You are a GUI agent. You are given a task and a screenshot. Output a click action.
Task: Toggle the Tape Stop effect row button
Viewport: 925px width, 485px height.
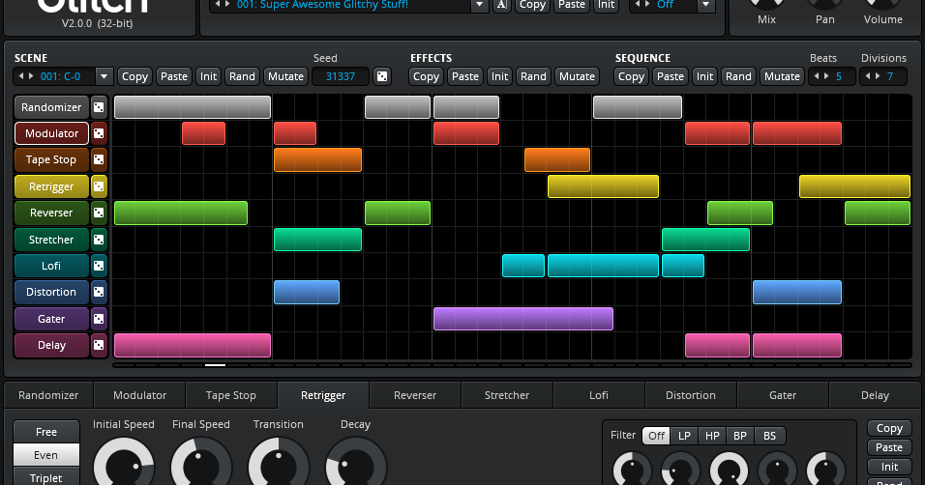[x=51, y=159]
